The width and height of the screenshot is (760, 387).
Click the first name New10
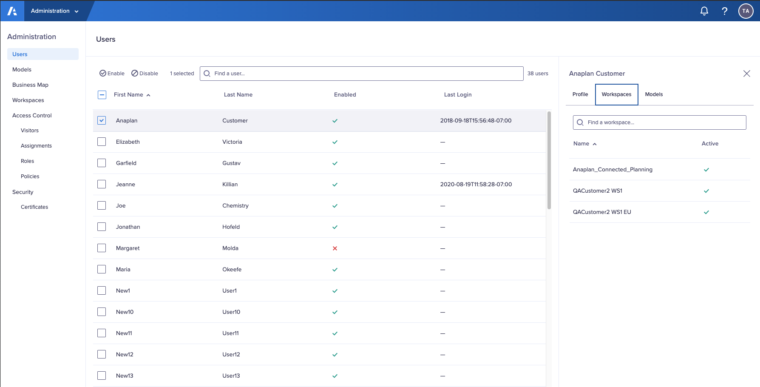(x=125, y=312)
